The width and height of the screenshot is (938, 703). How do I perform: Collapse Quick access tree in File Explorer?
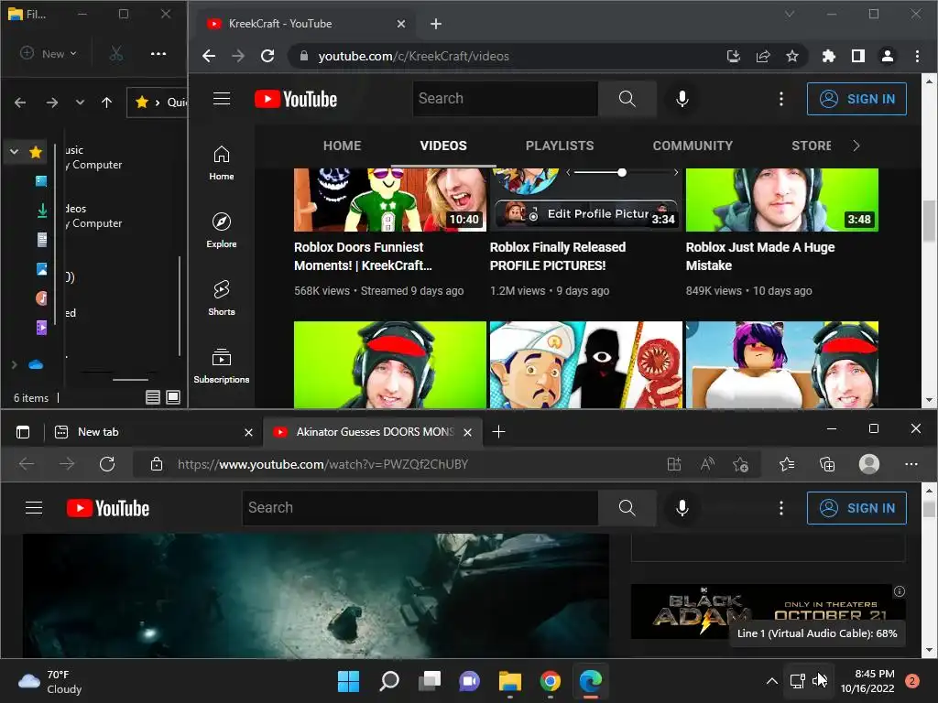pyautogui.click(x=14, y=152)
